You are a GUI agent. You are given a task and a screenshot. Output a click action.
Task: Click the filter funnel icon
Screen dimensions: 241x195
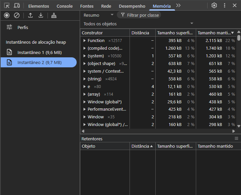pyautogui.click(x=123, y=15)
